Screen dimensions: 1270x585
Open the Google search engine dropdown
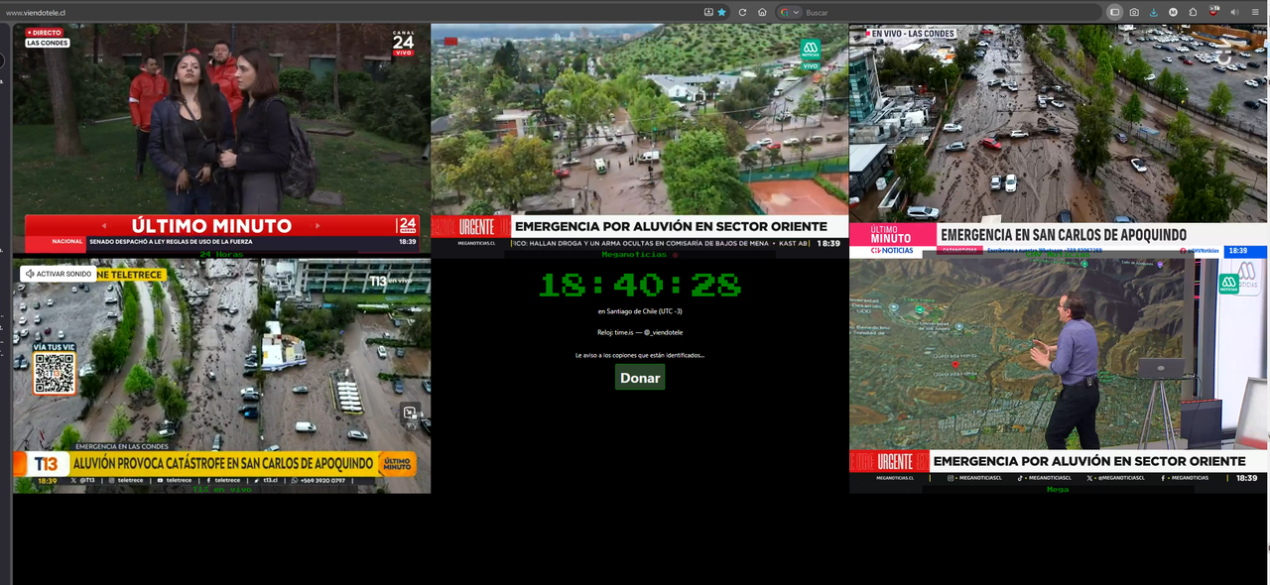pyautogui.click(x=790, y=12)
